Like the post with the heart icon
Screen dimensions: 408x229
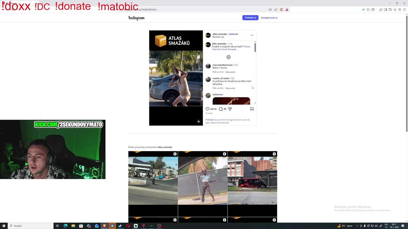click(208, 109)
